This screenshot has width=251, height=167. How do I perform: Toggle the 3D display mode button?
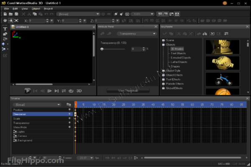tap(79, 91)
